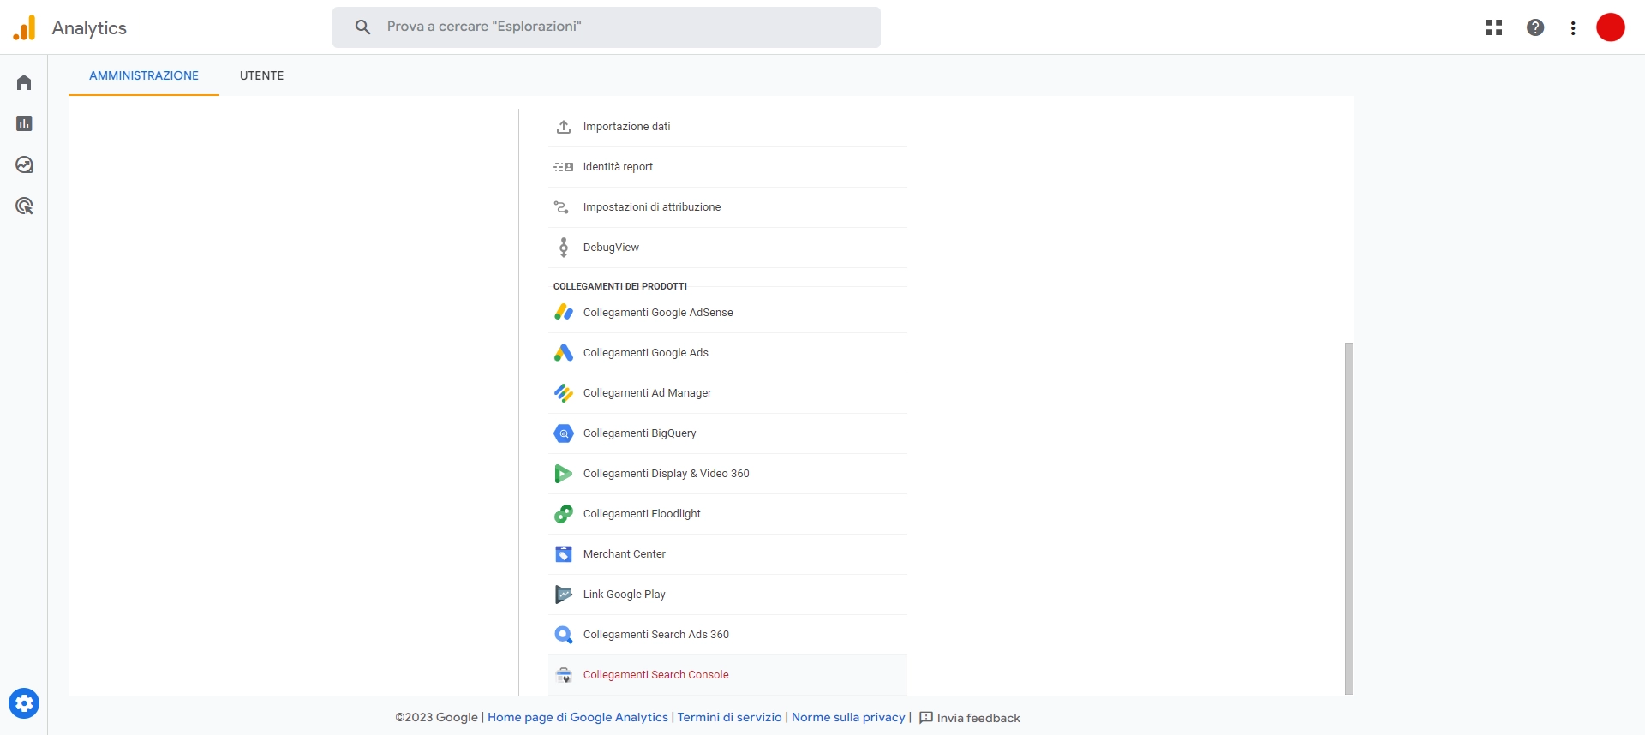
Task: Click the COLLEGAMENTI DEI PRODOTTI heading
Action: pyautogui.click(x=620, y=286)
